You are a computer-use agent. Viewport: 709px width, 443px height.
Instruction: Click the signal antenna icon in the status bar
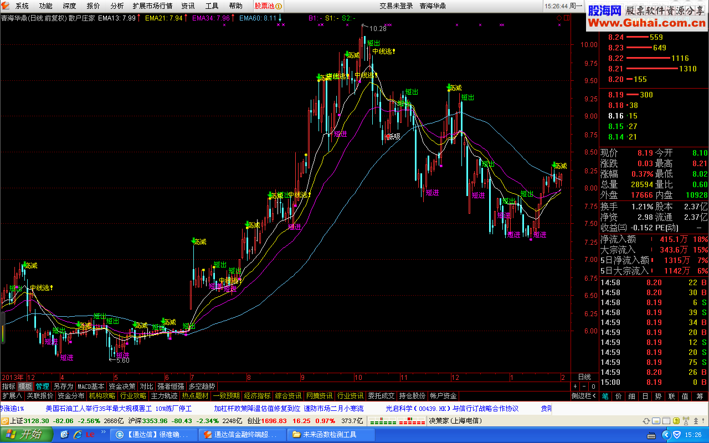click(x=686, y=421)
